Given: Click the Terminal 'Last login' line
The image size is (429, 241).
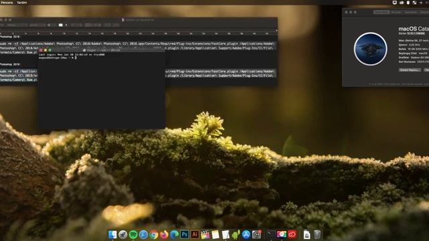Looking at the screenshot, I should click(x=72, y=55).
